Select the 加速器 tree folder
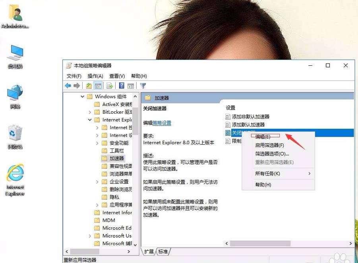 point(112,158)
